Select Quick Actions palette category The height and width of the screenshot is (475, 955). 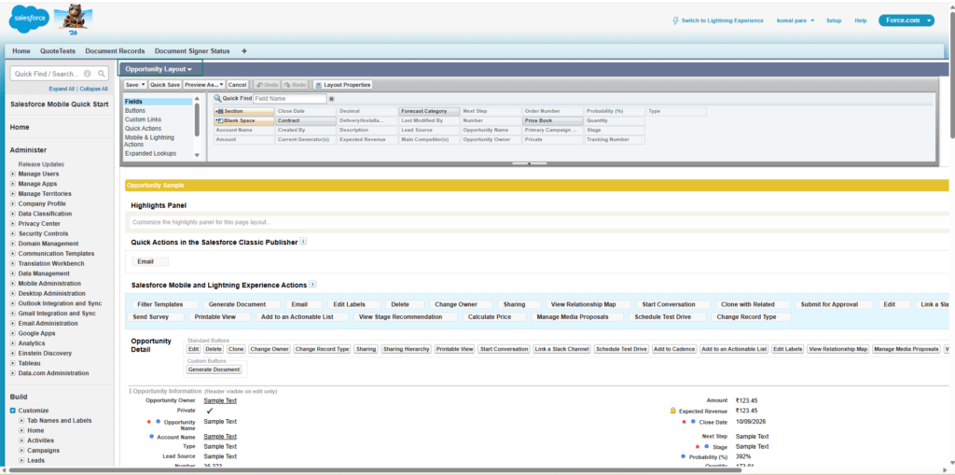pyautogui.click(x=143, y=129)
